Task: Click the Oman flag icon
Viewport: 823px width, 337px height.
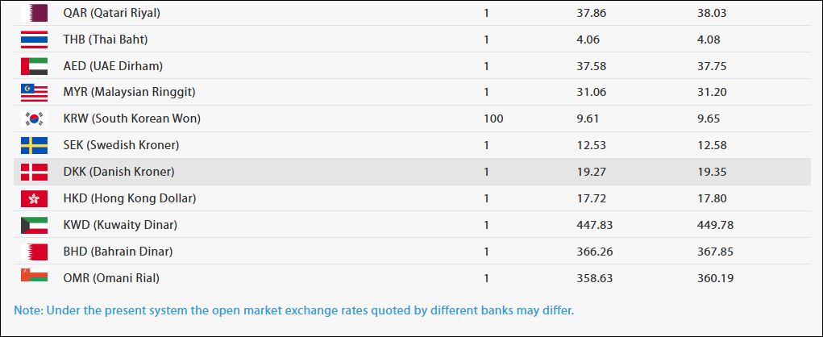Action: [x=34, y=277]
